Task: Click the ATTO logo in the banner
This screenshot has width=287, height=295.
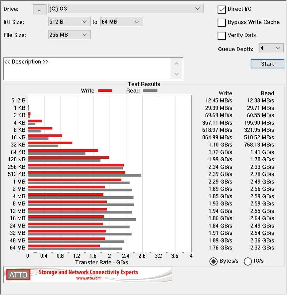Action: [18, 275]
